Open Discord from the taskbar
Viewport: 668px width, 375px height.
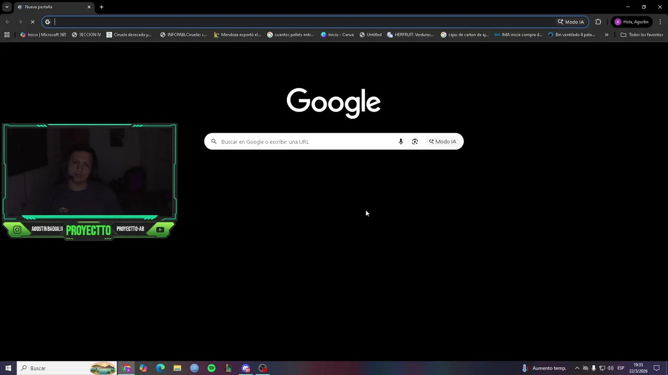pyautogui.click(x=246, y=368)
